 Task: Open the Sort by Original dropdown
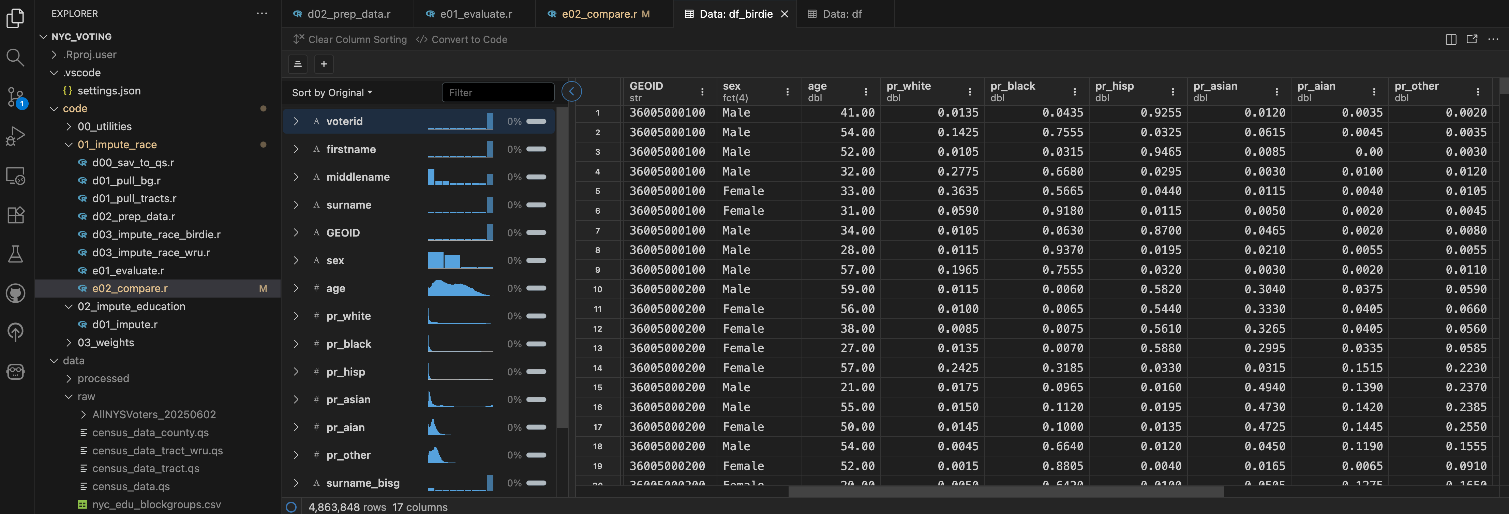(x=331, y=92)
